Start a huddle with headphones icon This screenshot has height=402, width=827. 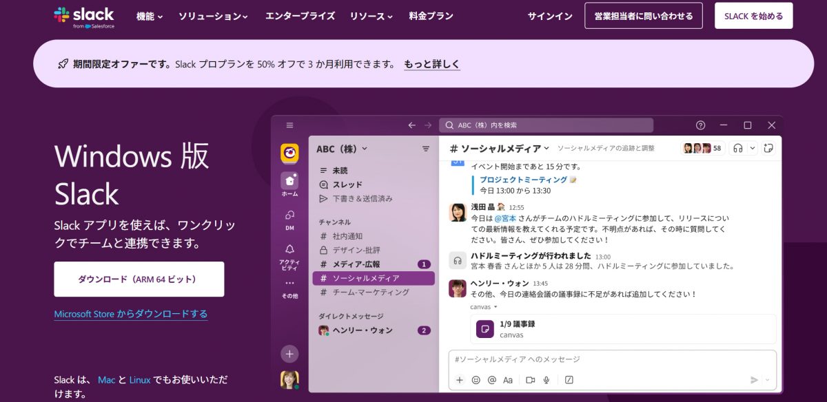pos(738,148)
